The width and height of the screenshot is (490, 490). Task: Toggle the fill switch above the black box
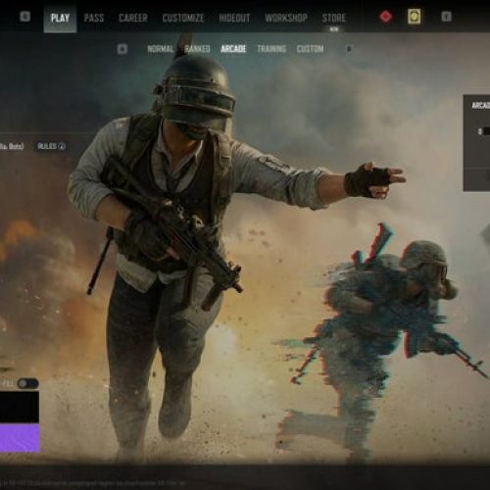(x=28, y=383)
